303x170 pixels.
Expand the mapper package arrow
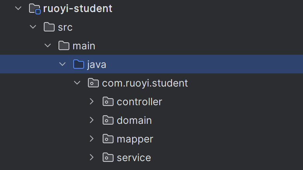coord(92,139)
